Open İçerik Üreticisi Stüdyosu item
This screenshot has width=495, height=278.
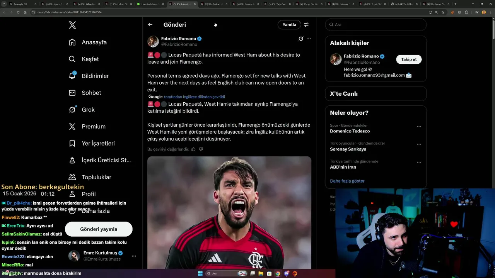click(100, 160)
